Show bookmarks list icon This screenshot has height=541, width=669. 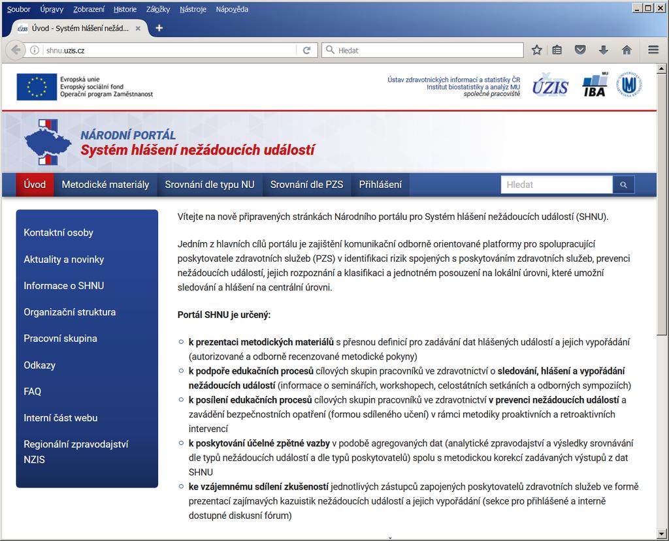point(557,50)
